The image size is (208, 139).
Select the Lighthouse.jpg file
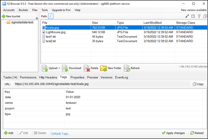(x=55, y=32)
